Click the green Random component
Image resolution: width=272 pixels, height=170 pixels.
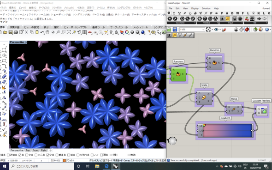click(x=178, y=74)
